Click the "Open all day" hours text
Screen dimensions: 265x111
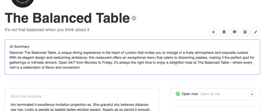click(210, 94)
